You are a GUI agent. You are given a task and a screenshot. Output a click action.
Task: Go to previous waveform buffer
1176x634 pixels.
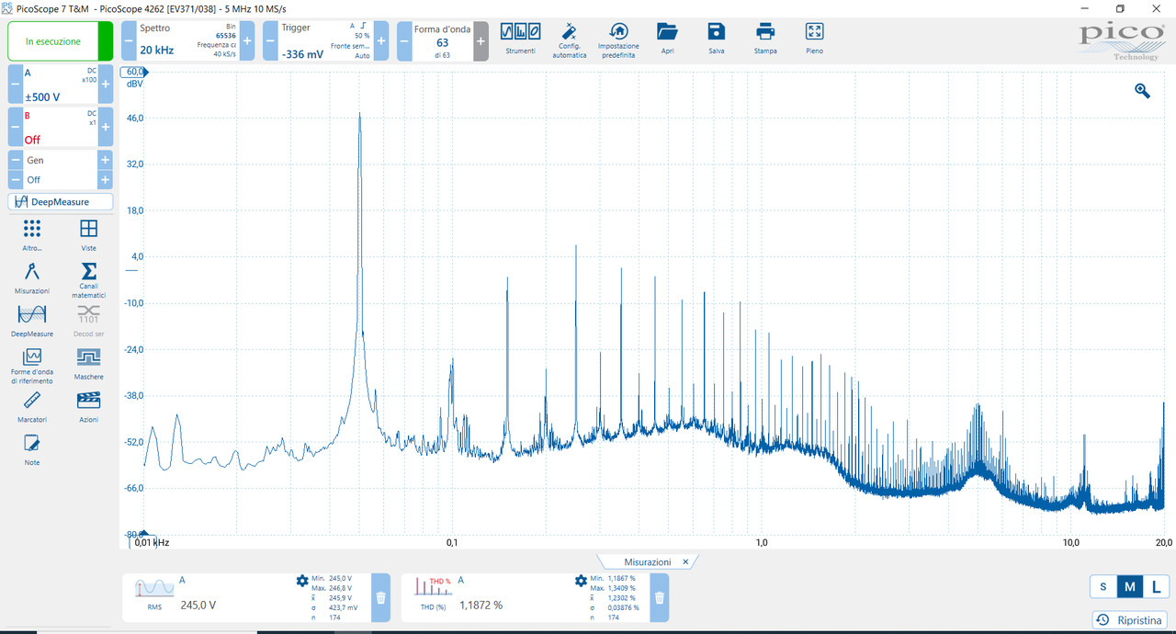click(x=404, y=41)
